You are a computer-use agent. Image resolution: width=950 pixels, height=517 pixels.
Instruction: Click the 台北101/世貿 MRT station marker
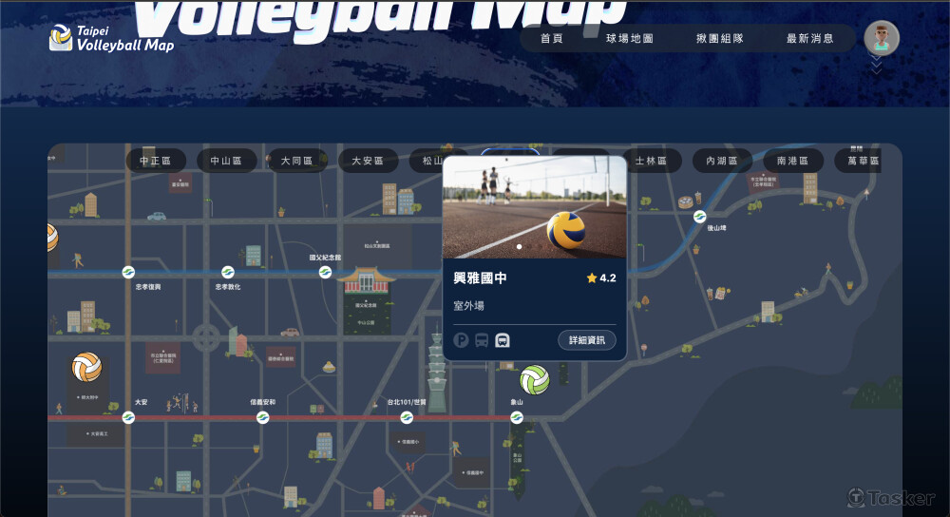407,416
